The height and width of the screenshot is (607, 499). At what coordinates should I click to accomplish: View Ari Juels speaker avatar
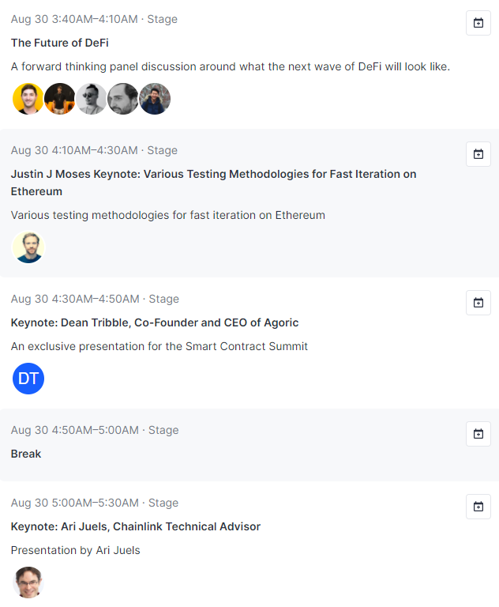28,582
